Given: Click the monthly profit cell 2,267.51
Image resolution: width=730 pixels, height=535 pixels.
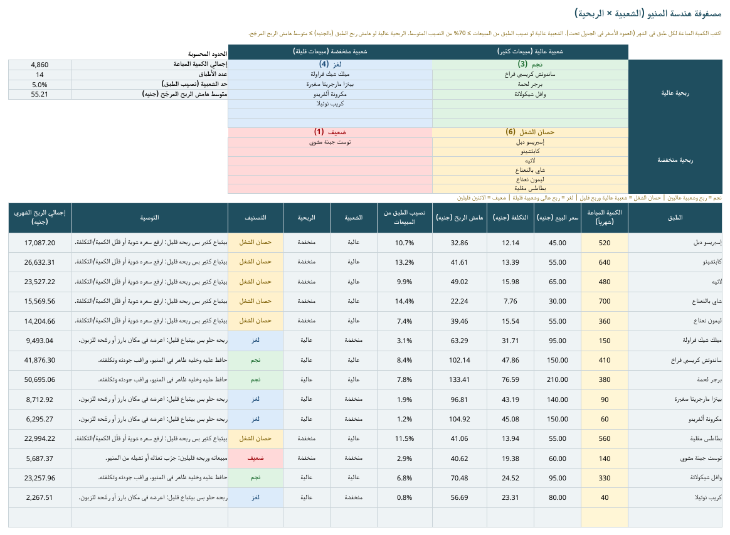Looking at the screenshot, I should tap(40, 497).
